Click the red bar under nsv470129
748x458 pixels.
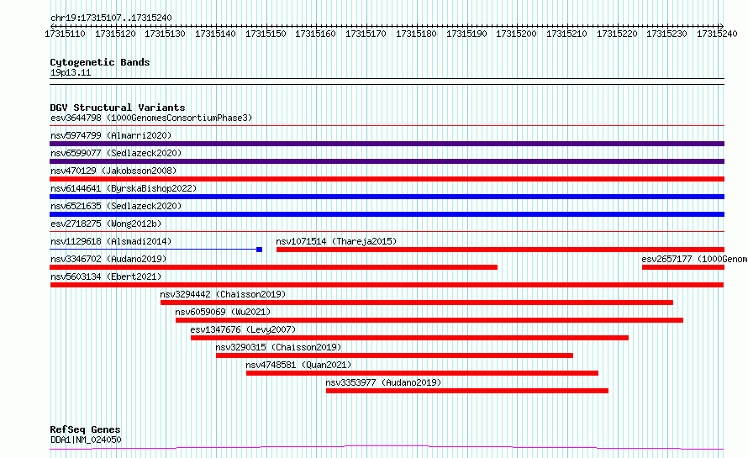[387, 179]
